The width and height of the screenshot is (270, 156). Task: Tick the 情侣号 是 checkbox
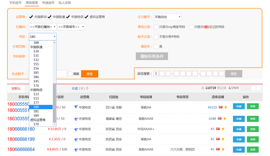156,46
